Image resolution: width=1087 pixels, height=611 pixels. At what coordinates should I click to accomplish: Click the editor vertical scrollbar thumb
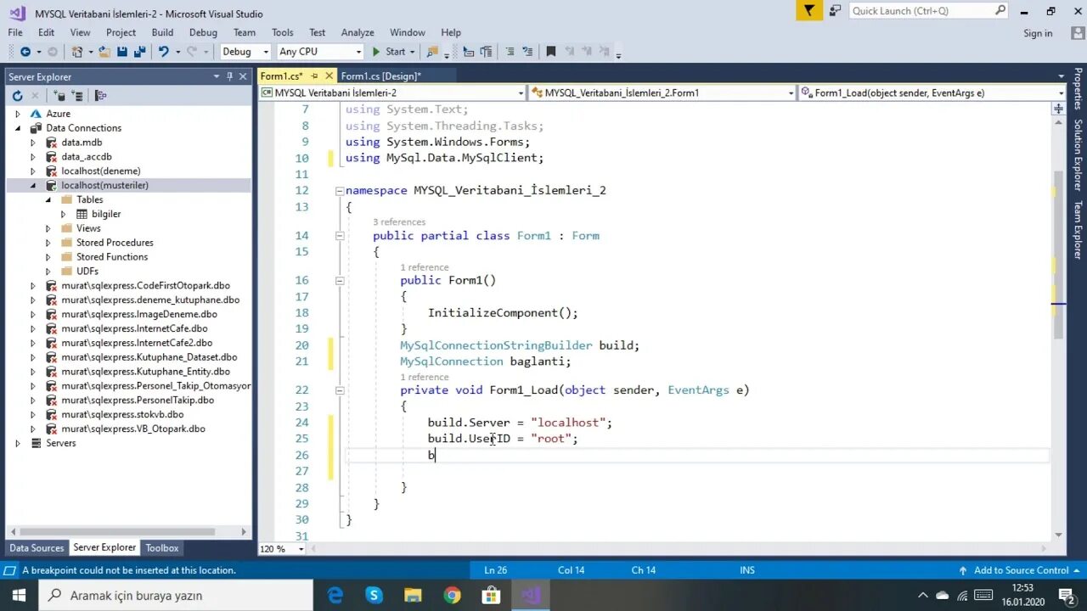pos(1058,255)
